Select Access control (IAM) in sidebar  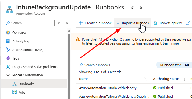click(x=28, y=50)
